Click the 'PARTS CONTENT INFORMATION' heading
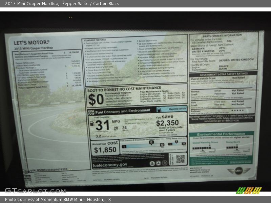The height and width of the screenshot is (203, 271). [x=222, y=36]
